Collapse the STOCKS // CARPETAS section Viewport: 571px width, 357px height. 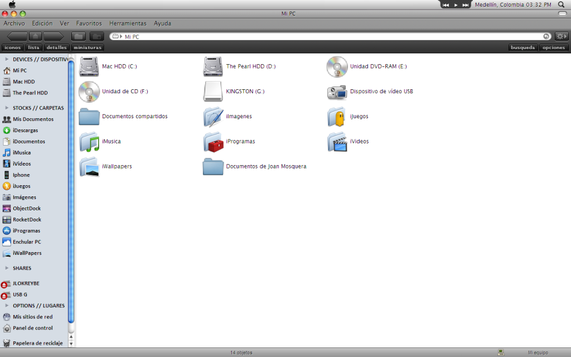(7, 108)
